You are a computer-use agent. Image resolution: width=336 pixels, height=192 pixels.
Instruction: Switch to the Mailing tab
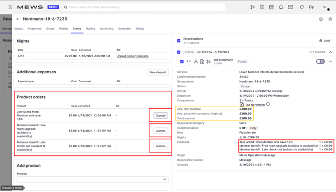click(x=90, y=29)
